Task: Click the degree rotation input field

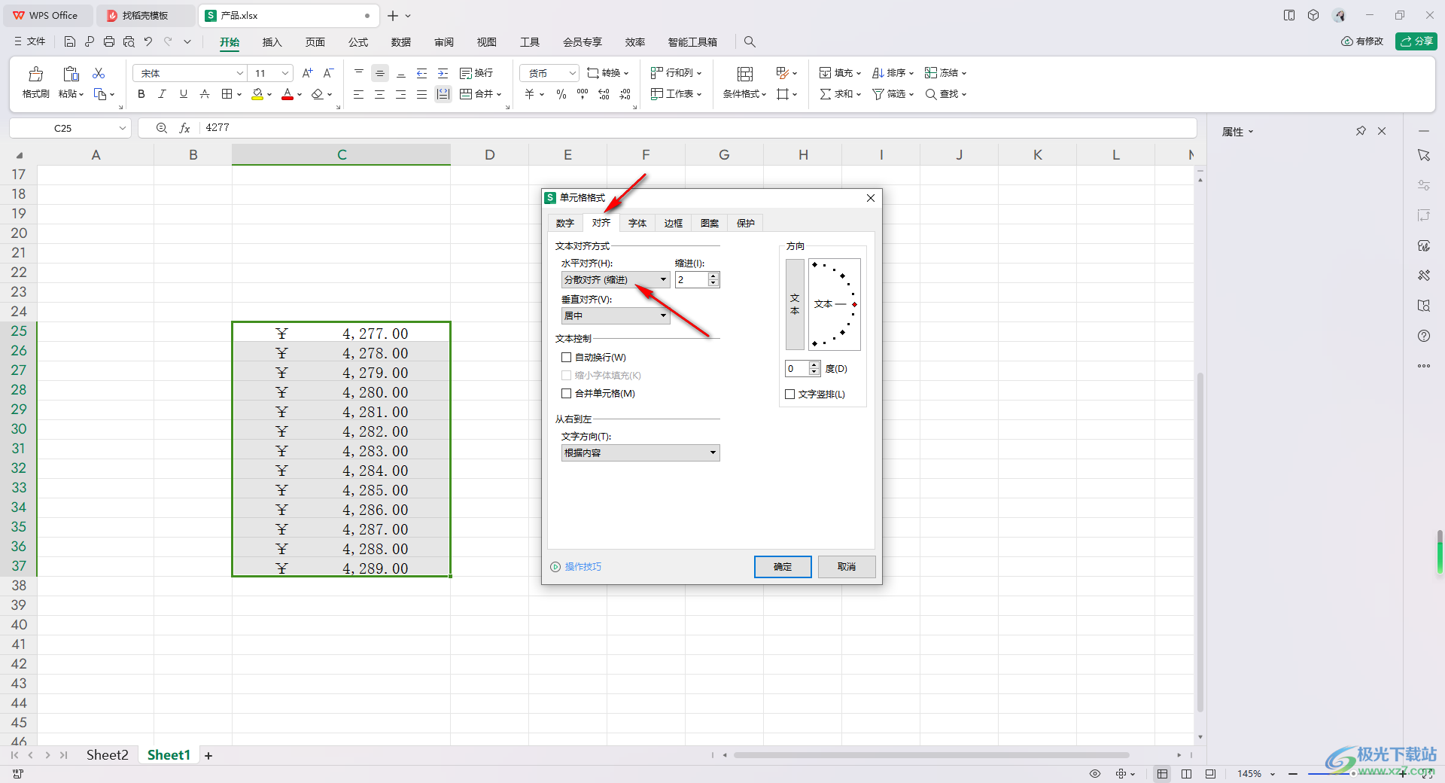Action: tap(796, 369)
